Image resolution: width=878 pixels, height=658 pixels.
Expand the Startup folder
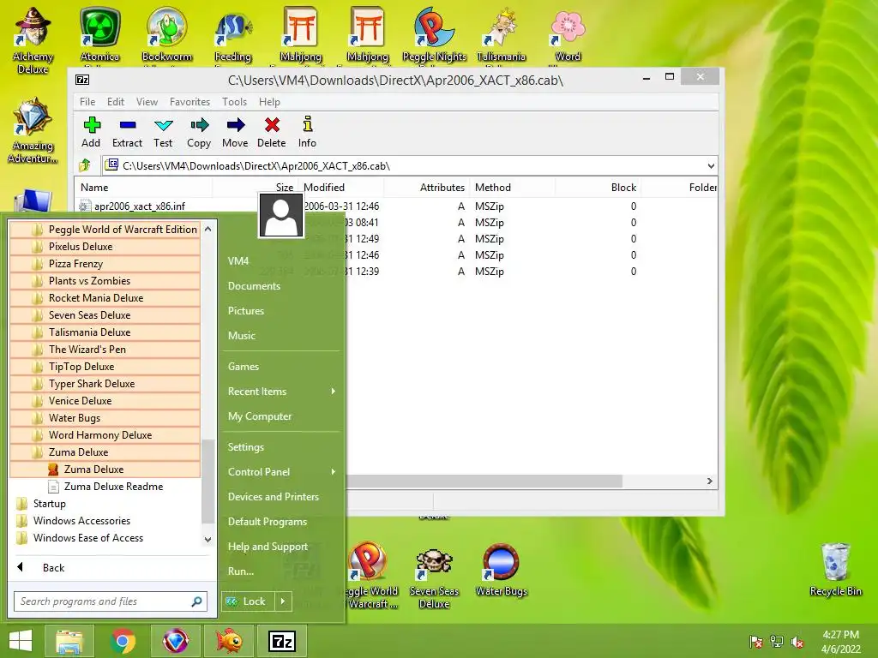point(105,504)
